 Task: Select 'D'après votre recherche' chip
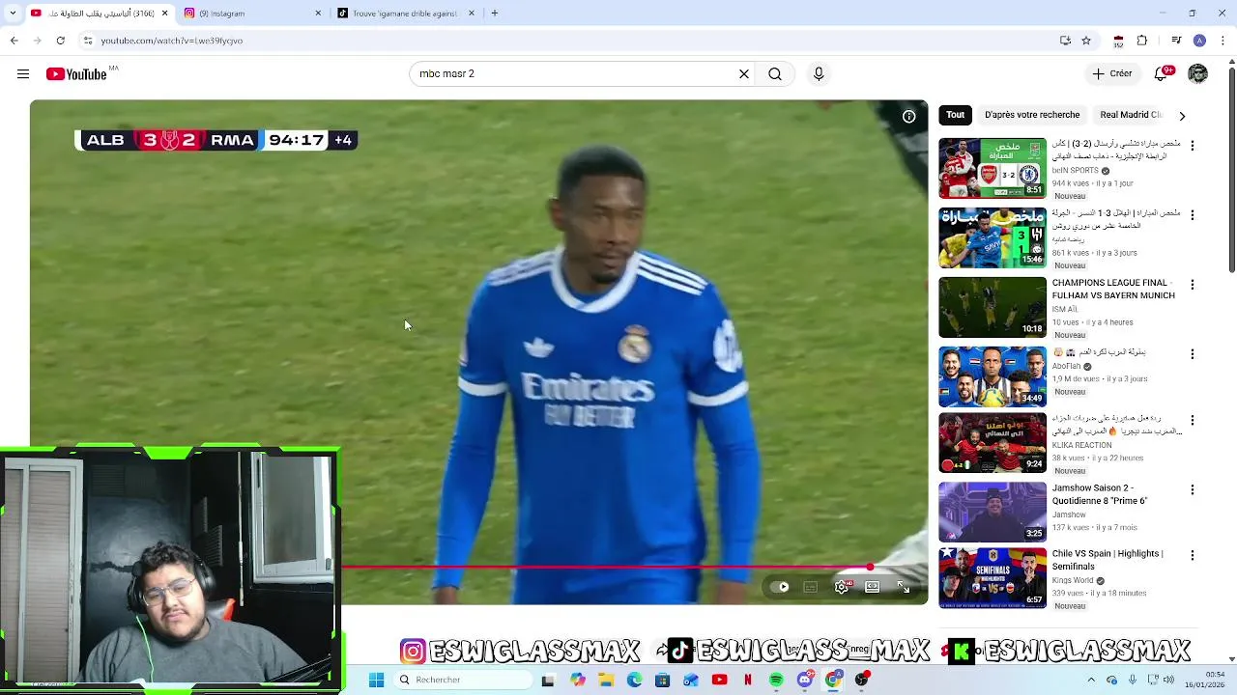click(x=1032, y=115)
